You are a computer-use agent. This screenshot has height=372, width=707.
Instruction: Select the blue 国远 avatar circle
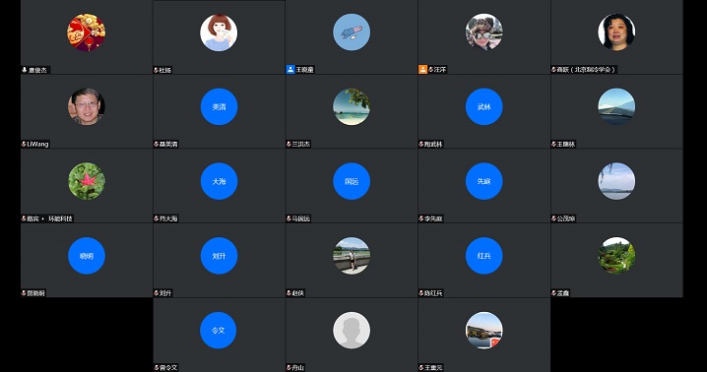point(352,181)
